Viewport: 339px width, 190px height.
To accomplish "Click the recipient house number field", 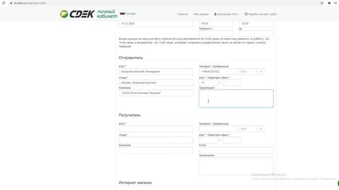I will 208,140.
